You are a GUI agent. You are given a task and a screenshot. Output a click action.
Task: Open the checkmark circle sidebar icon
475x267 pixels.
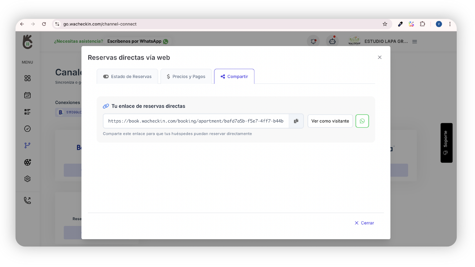(x=28, y=129)
